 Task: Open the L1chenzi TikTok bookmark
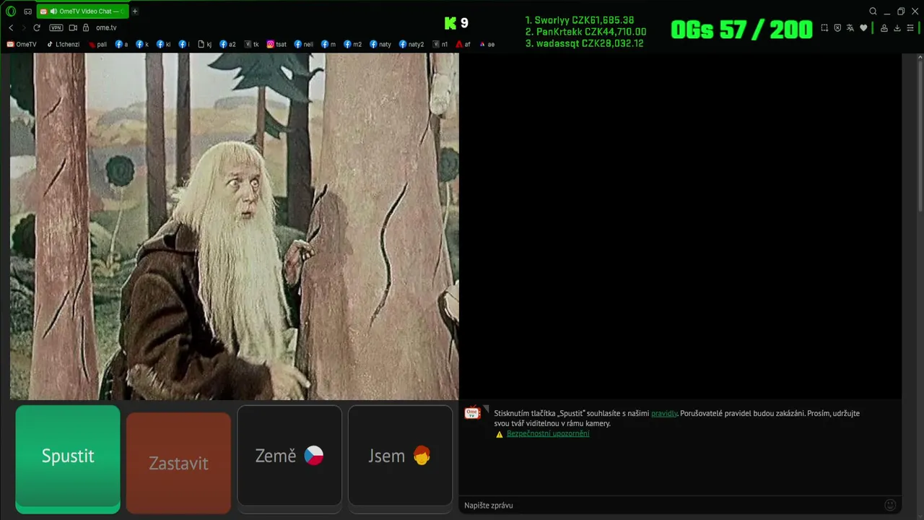(63, 44)
